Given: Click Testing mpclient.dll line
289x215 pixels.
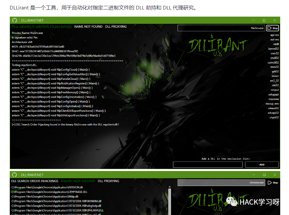Looking at the screenshot, I should (x=24, y=65).
